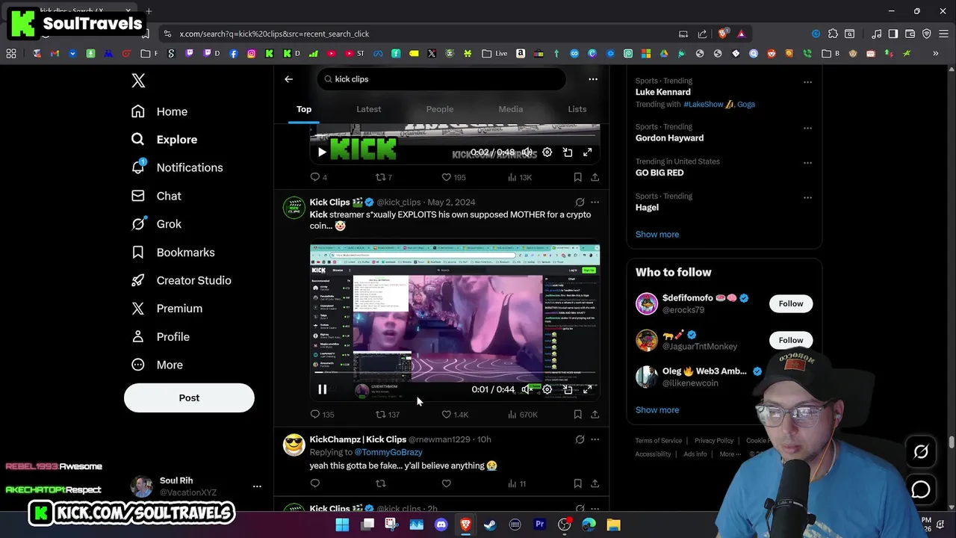Play the top Kick video
The width and height of the screenshot is (956, 538).
[322, 152]
